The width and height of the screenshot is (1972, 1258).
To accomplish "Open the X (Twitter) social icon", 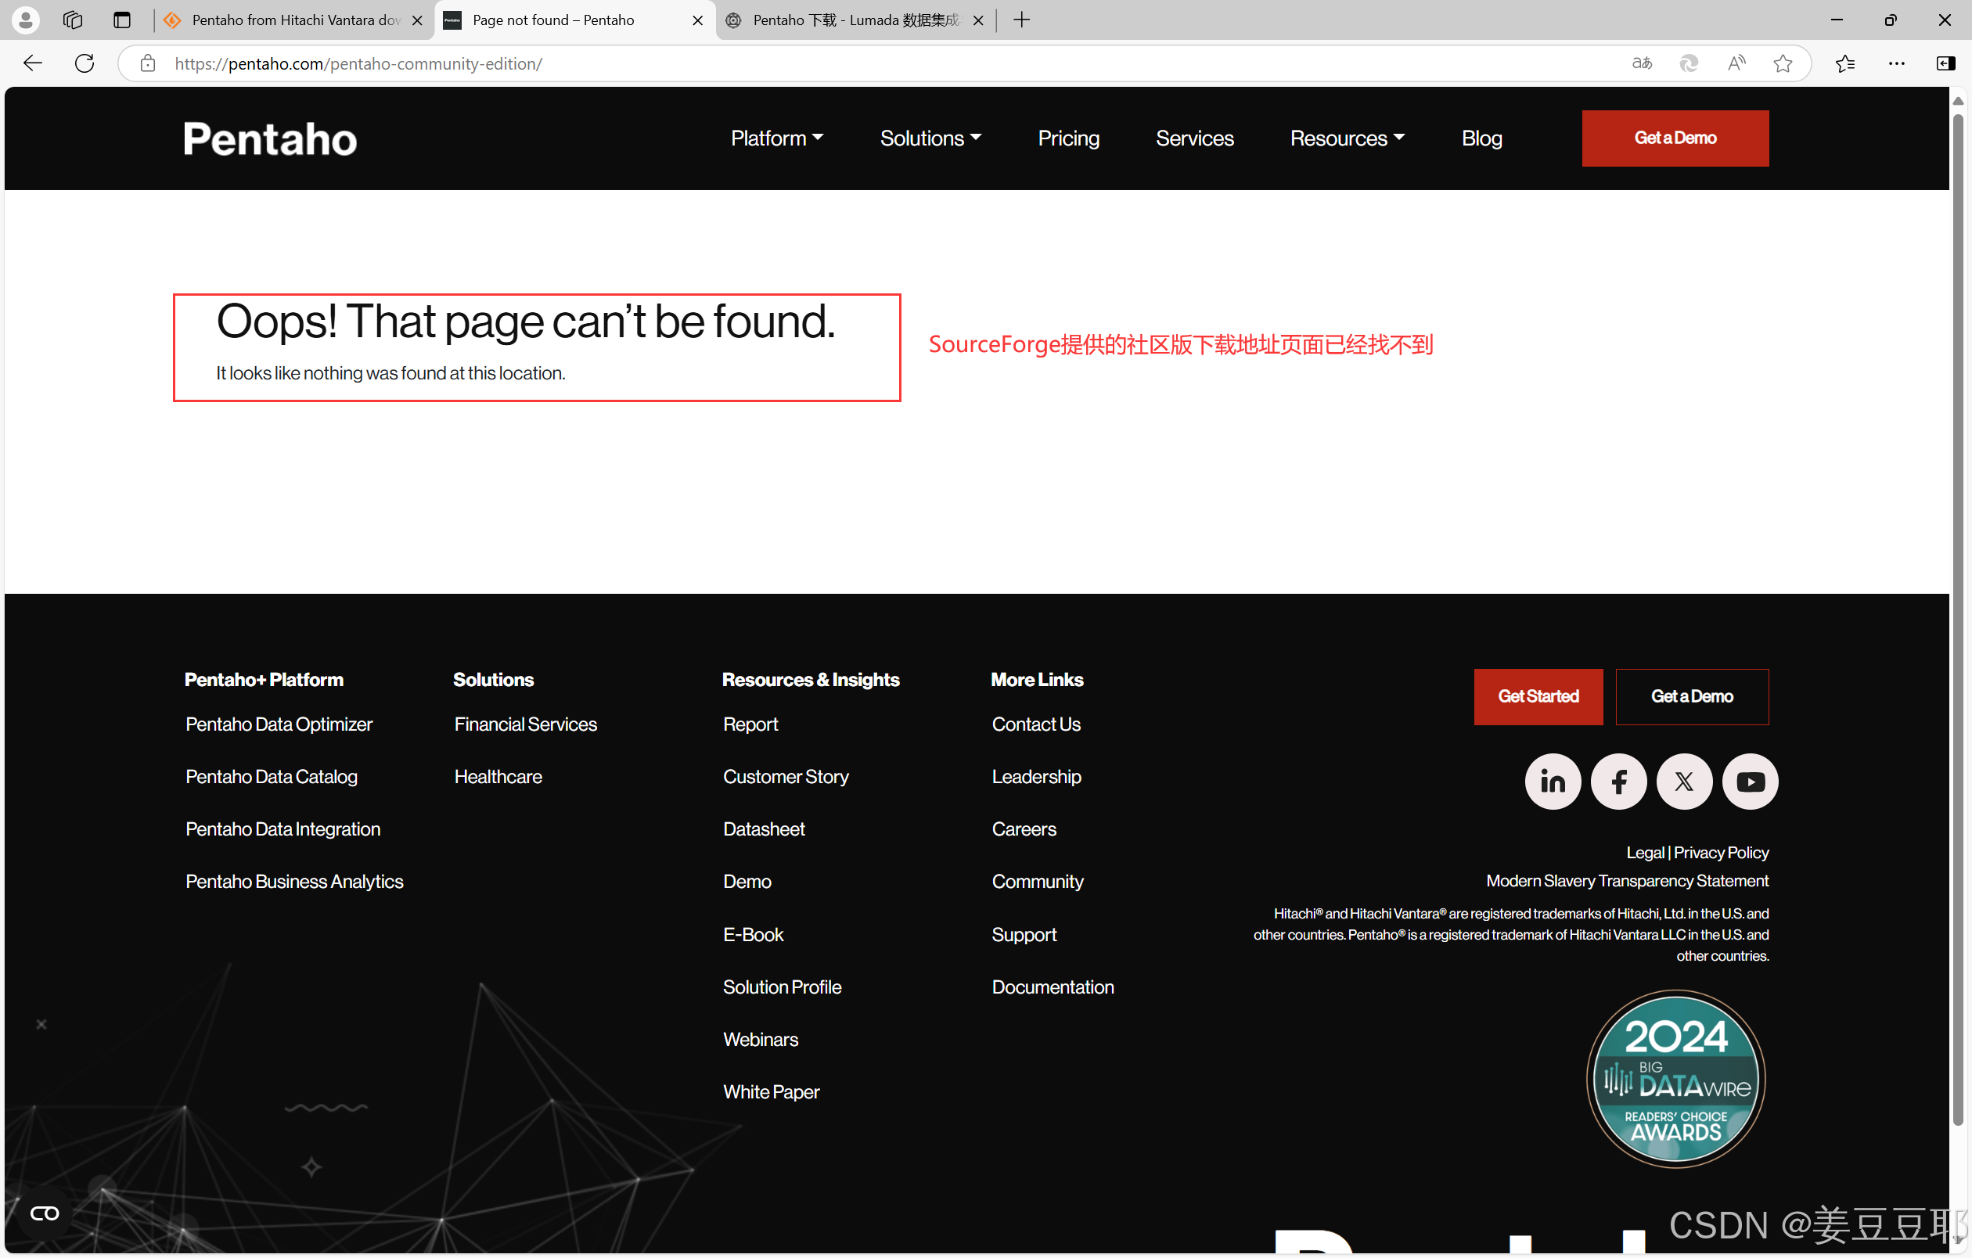I will [1684, 782].
